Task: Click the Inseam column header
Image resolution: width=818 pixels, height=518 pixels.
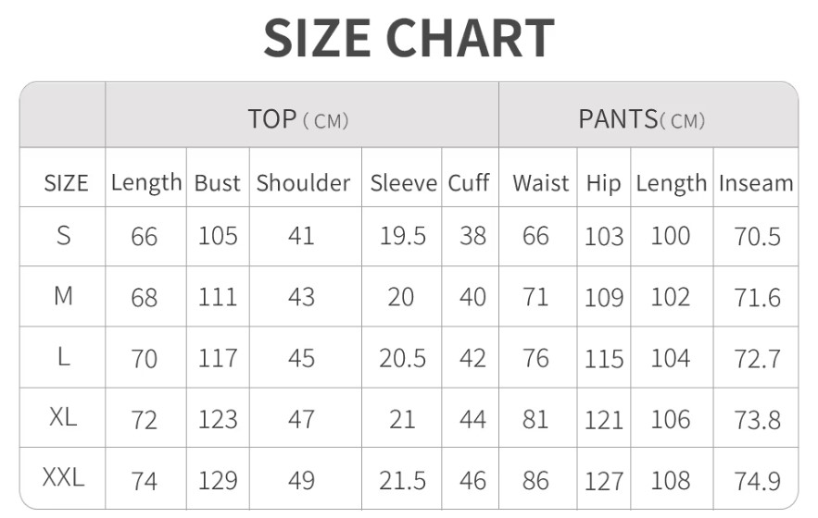Action: coord(756,183)
